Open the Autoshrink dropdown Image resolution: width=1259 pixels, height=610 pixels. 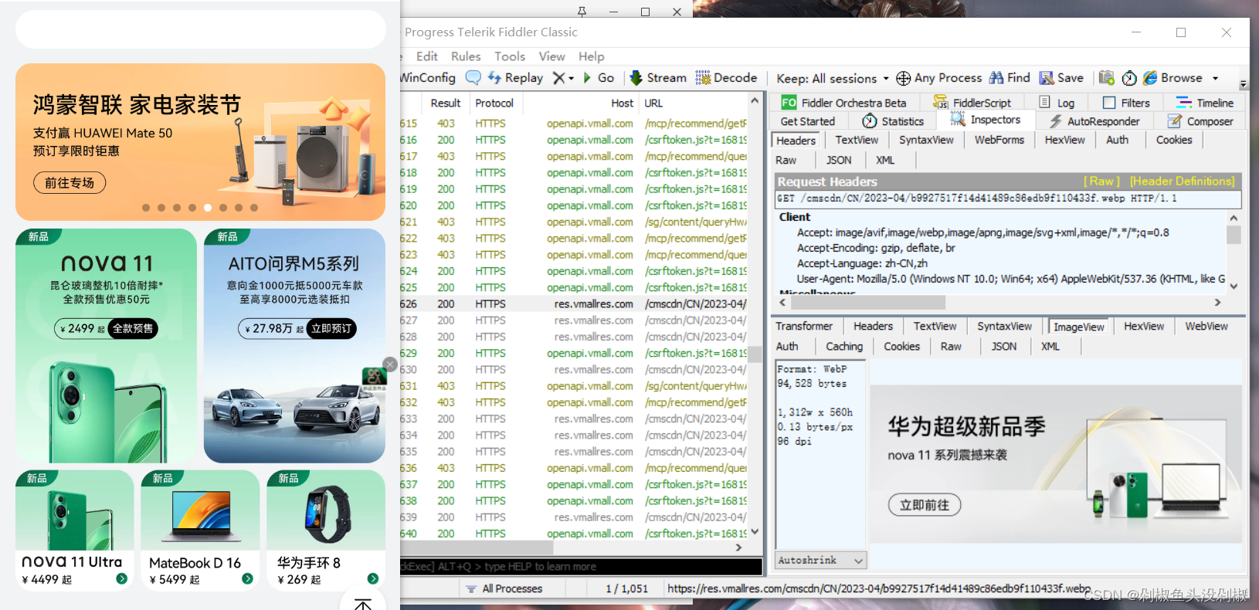click(820, 561)
